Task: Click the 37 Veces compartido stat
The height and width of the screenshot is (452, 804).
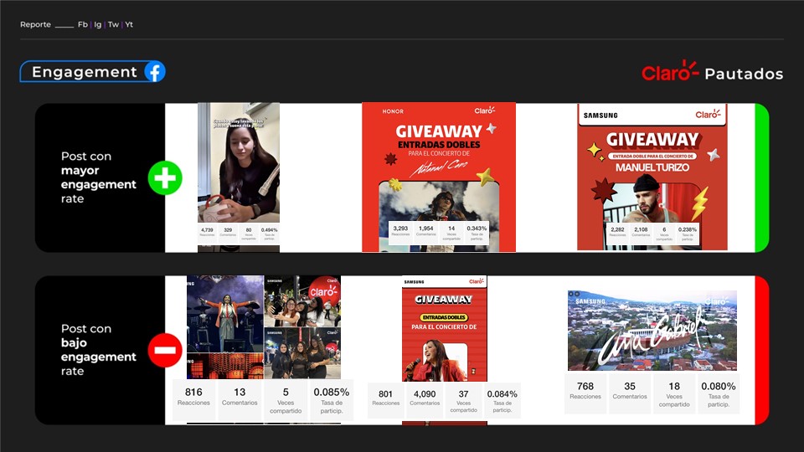Action: 463,400
